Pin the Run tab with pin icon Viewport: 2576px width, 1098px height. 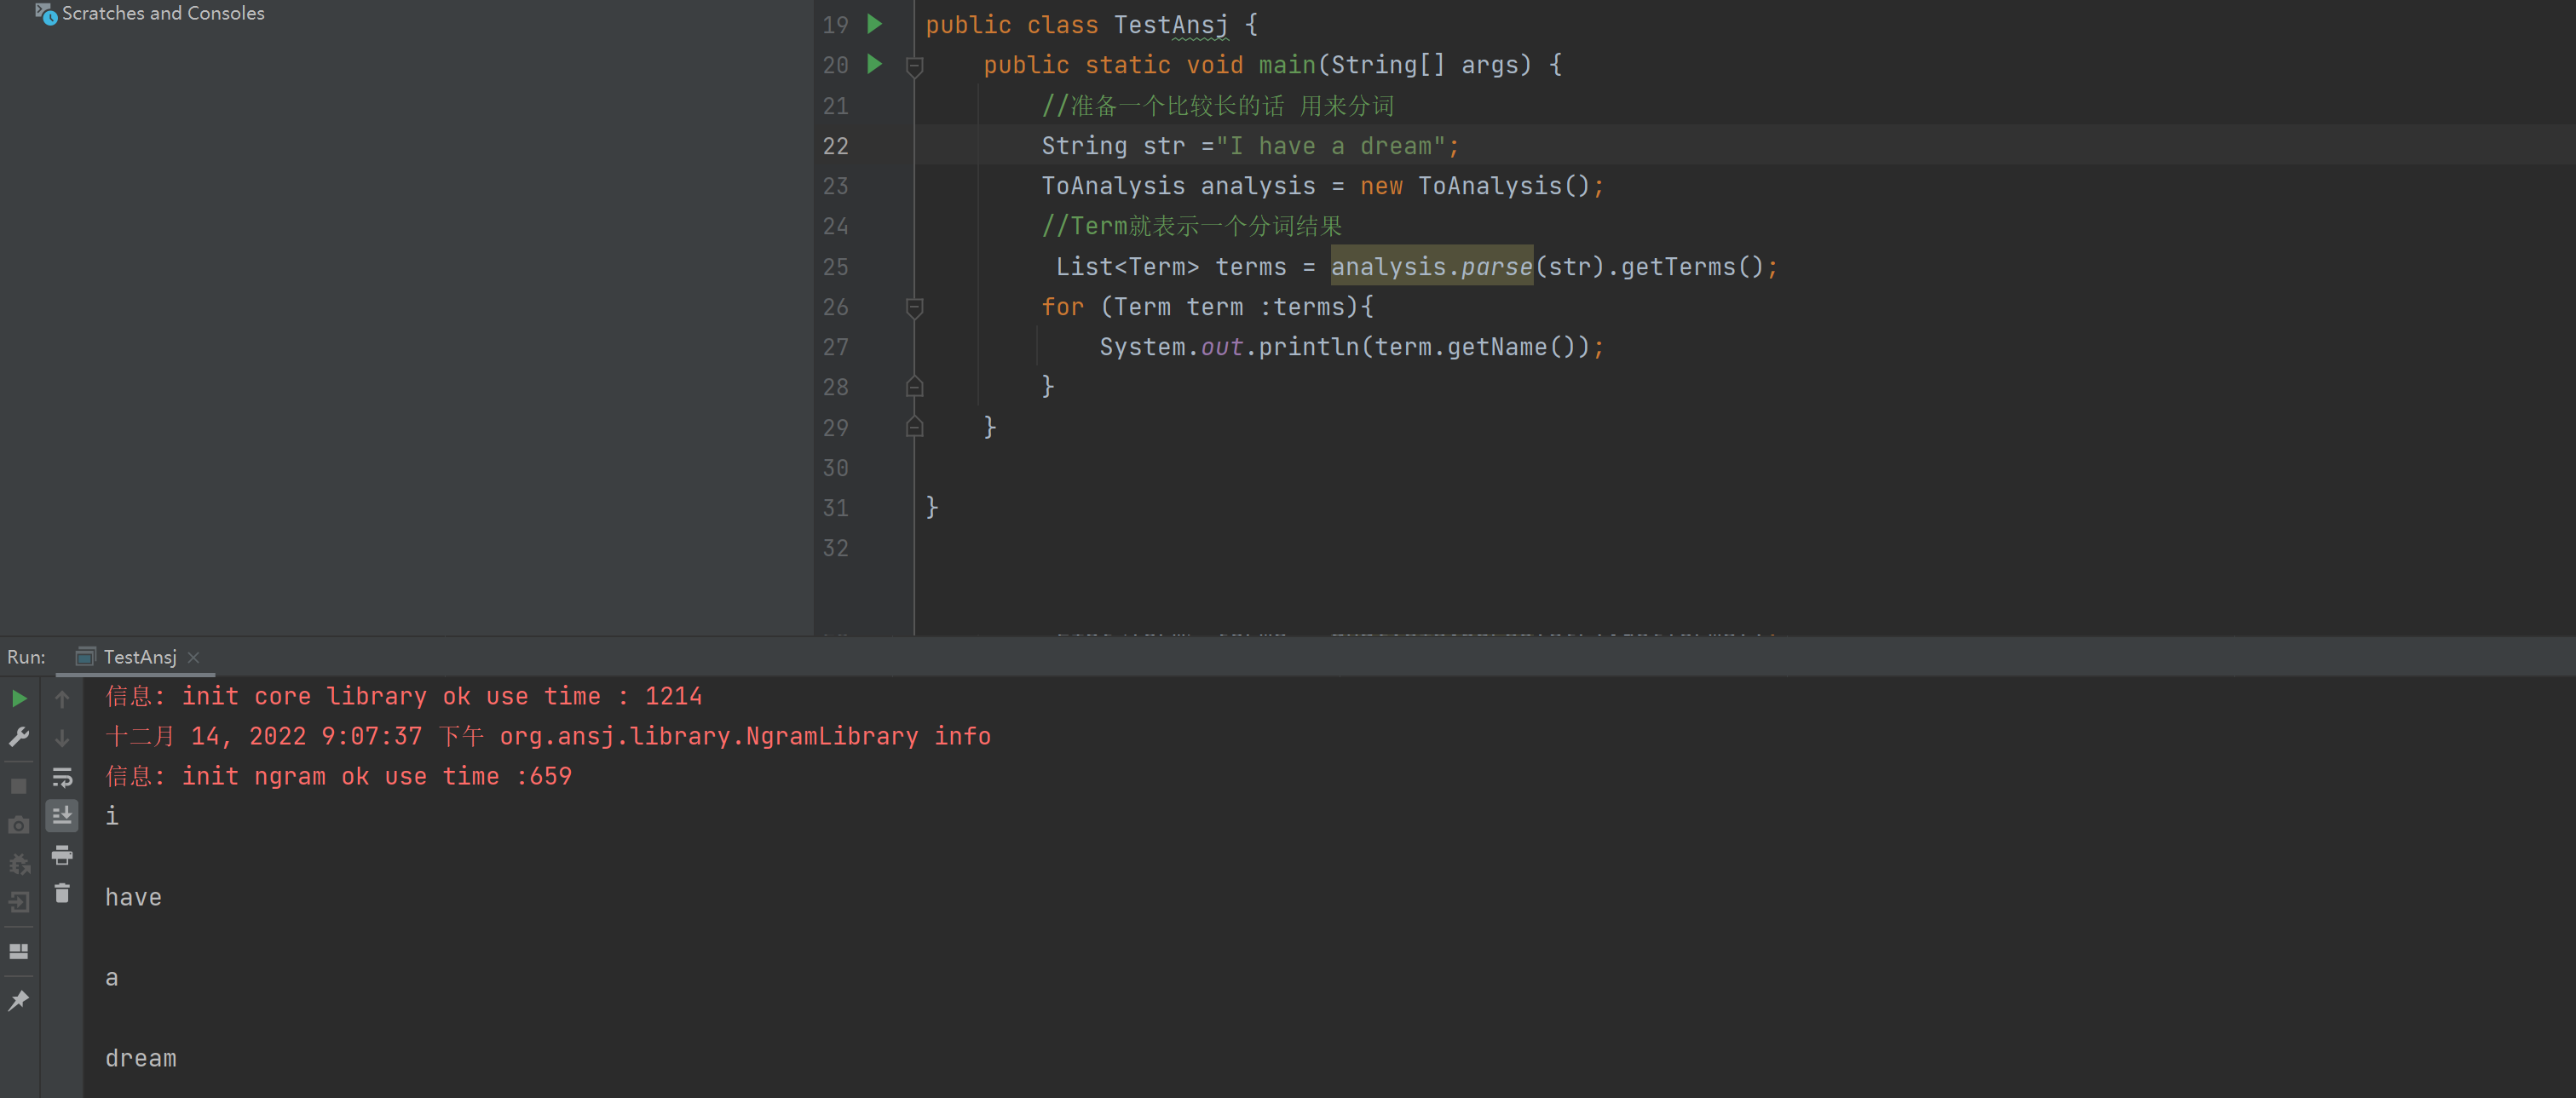click(x=19, y=1000)
